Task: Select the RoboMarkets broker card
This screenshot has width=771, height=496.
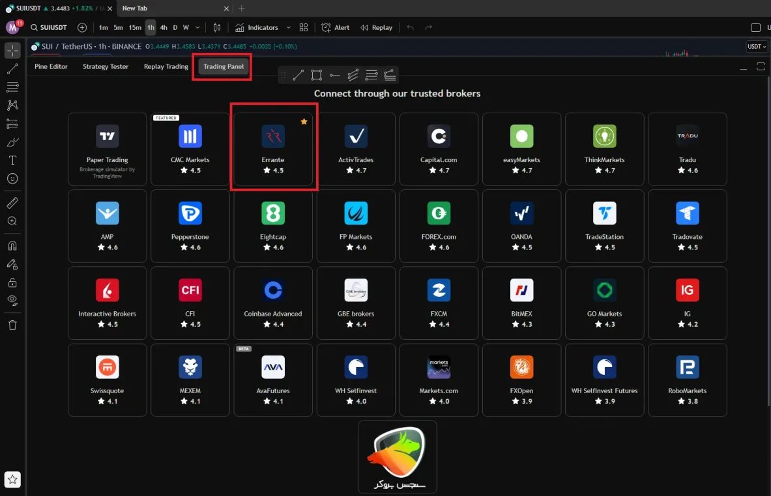Action: point(688,380)
